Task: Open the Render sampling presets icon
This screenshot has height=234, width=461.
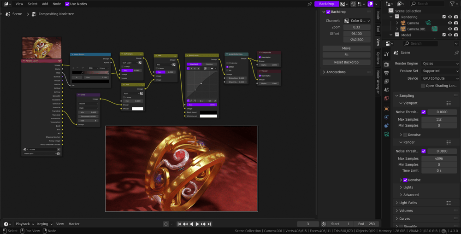Action: [449, 142]
